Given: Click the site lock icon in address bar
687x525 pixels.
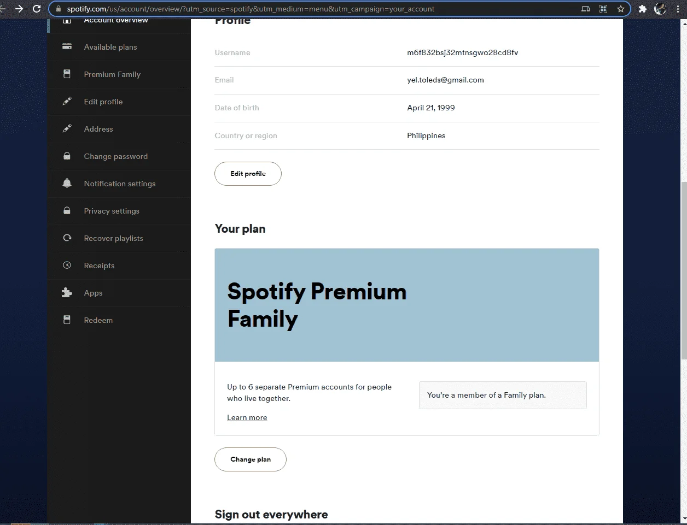Looking at the screenshot, I should coord(59,9).
